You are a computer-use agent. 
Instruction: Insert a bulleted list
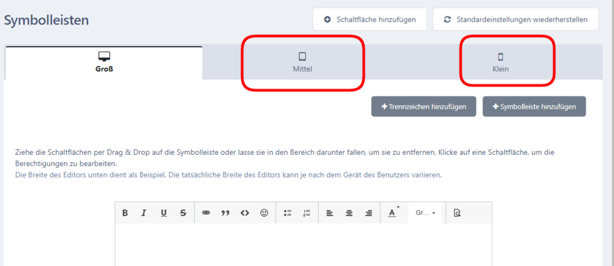click(x=287, y=213)
